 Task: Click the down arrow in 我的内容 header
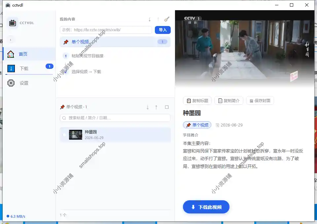pos(150,19)
